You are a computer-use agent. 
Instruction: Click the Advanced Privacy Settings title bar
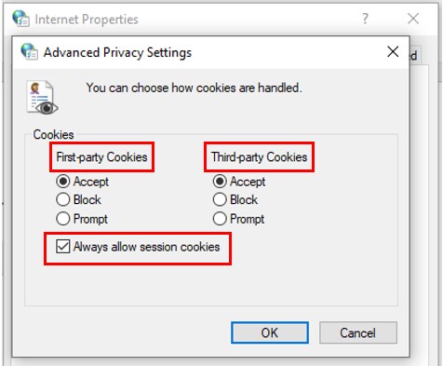(211, 52)
